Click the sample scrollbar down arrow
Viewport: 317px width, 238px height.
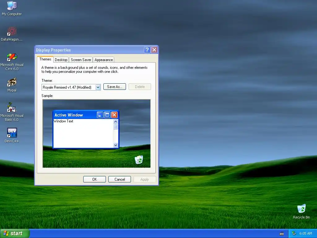click(116, 145)
